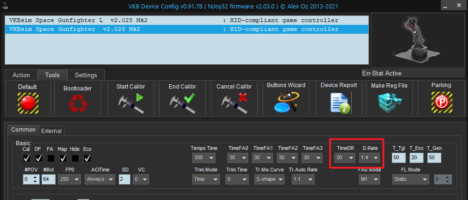Click the Make Reg File cube icon
The image size is (468, 200).
(x=390, y=103)
